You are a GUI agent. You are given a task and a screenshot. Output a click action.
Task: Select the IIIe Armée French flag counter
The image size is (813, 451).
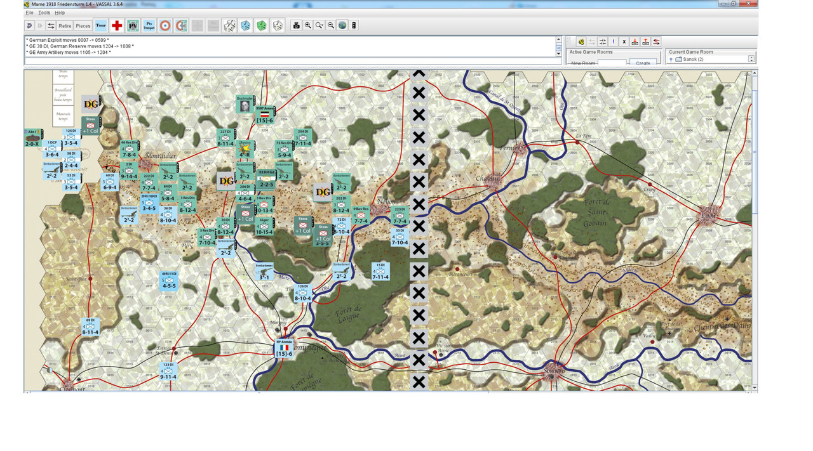tap(284, 348)
